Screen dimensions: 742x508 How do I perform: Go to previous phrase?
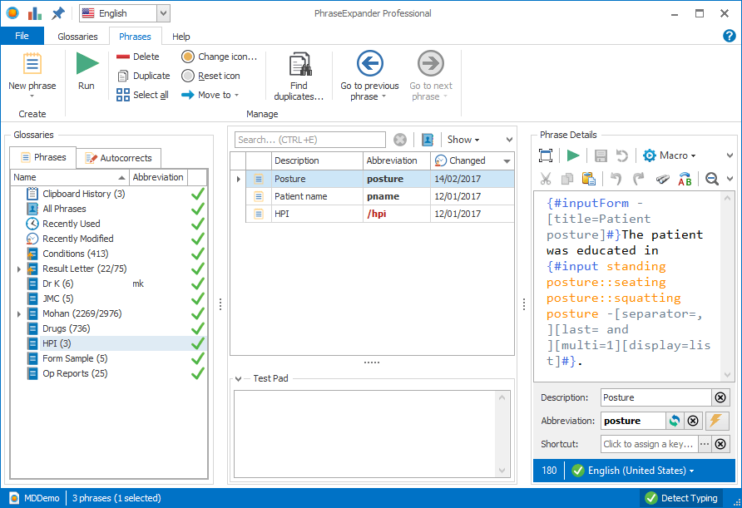(x=369, y=76)
